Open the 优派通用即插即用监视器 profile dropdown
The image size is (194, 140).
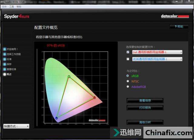click(x=157, y=59)
